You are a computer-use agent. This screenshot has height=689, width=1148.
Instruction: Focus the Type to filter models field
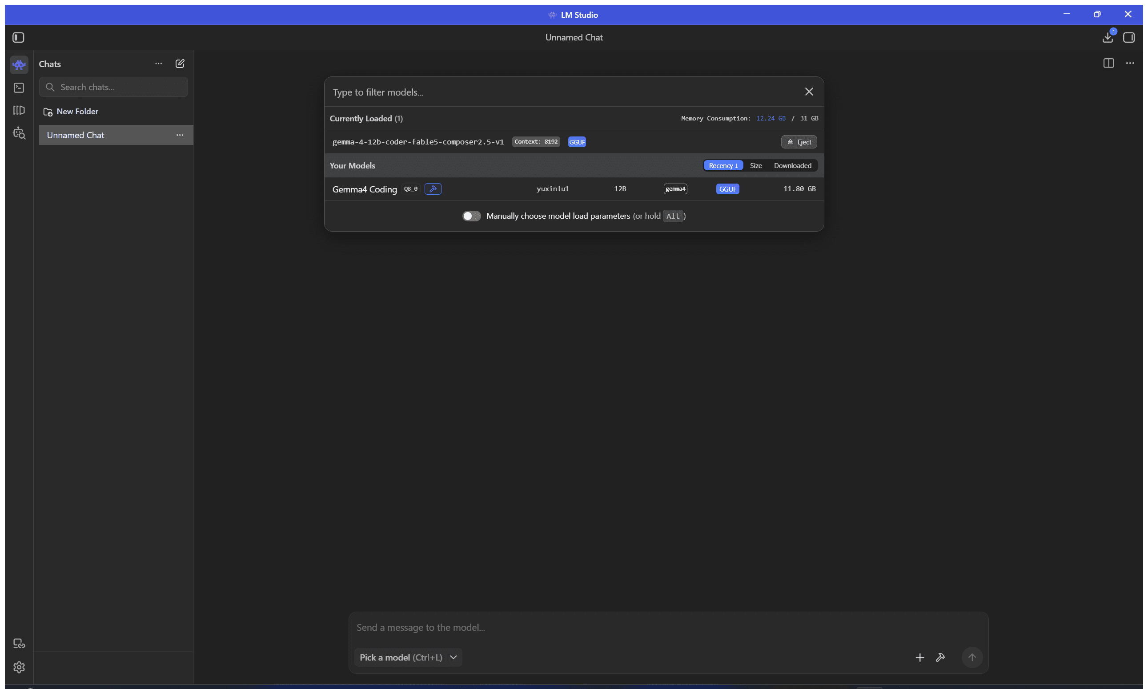(x=564, y=92)
